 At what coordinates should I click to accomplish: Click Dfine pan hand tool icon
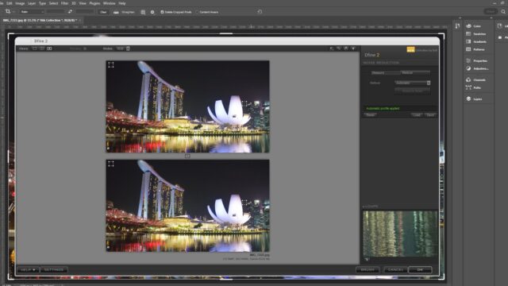tap(346, 48)
